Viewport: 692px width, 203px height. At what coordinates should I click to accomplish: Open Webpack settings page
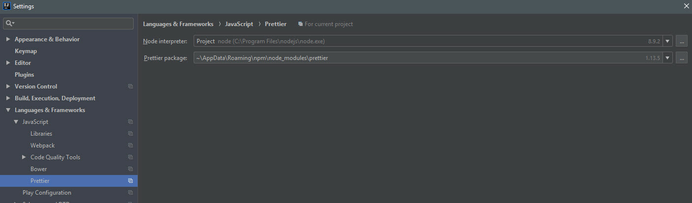click(x=43, y=145)
